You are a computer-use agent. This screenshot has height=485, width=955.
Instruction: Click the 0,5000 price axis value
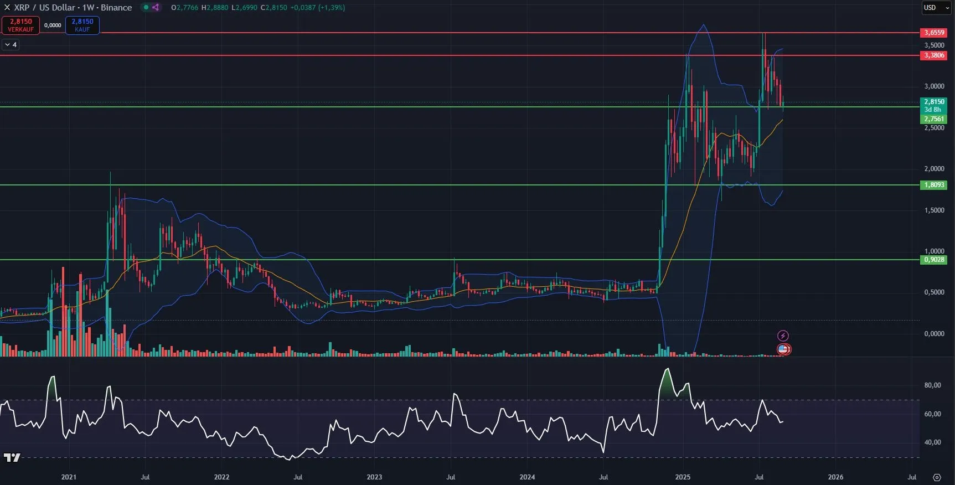(934, 292)
